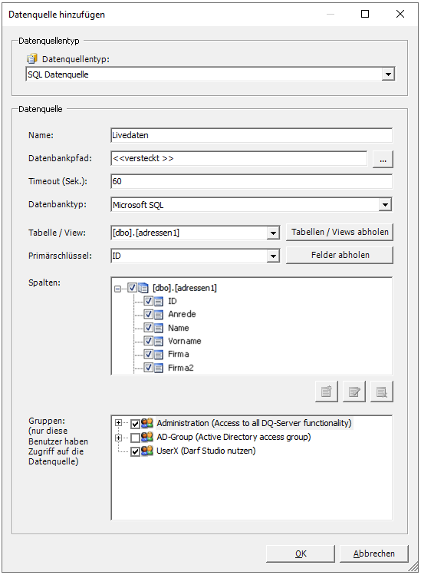Enable the AD-Group access checkbox
Image resolution: width=421 pixels, height=575 pixels.
coord(135,438)
